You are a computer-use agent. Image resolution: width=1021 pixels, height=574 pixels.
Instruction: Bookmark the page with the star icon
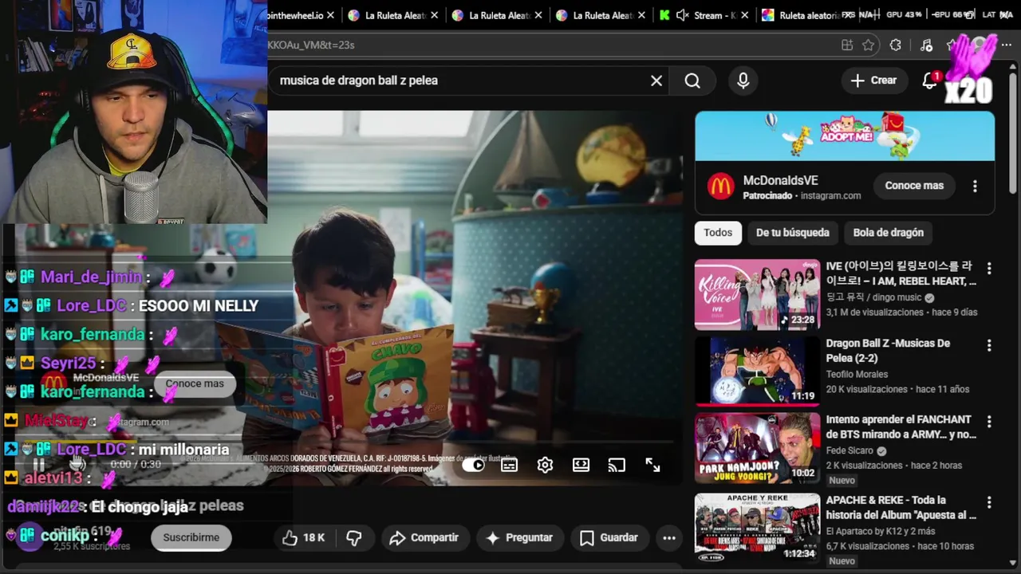click(x=869, y=45)
